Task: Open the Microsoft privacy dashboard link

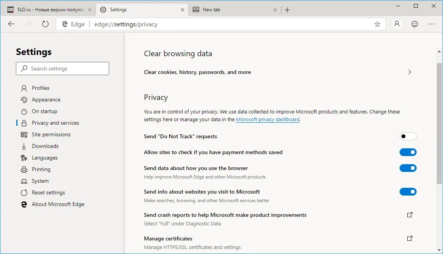Action: (267, 120)
